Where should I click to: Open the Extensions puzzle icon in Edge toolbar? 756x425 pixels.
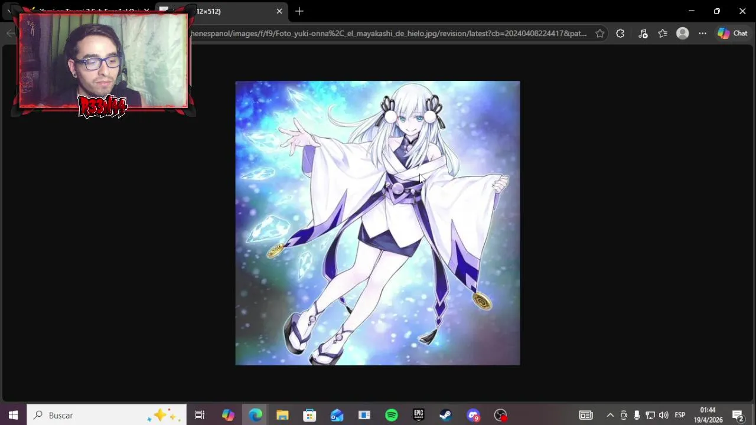620,34
